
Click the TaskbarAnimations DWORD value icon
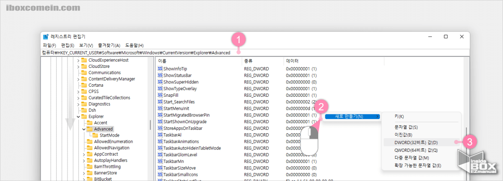pos(160,142)
